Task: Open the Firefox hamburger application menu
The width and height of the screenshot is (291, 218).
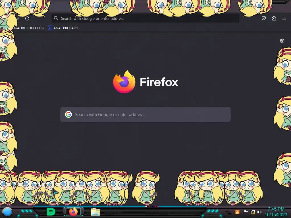Action: (x=284, y=18)
